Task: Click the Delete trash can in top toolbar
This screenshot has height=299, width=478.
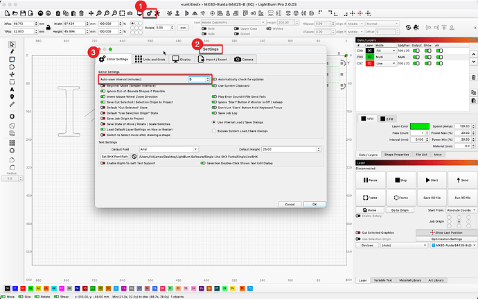Action: point(81,13)
